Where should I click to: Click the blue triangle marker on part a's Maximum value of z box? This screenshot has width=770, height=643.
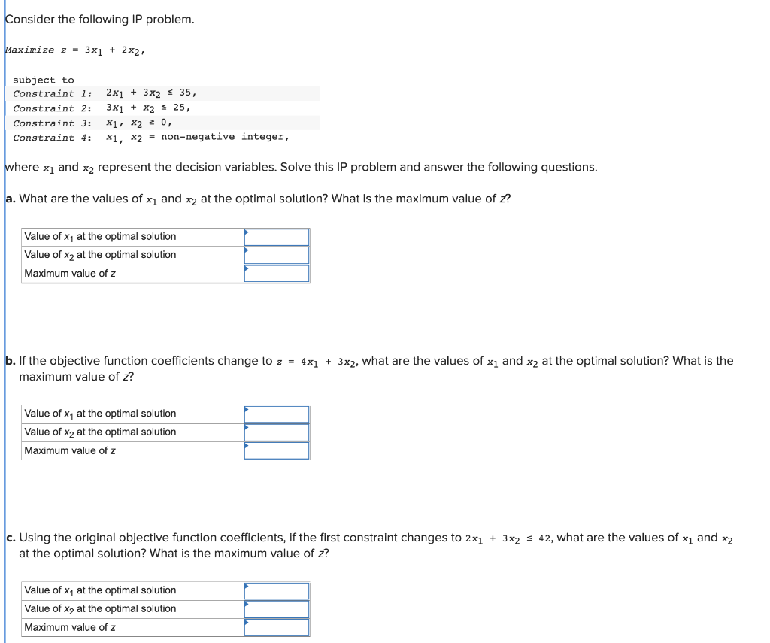tap(246, 268)
